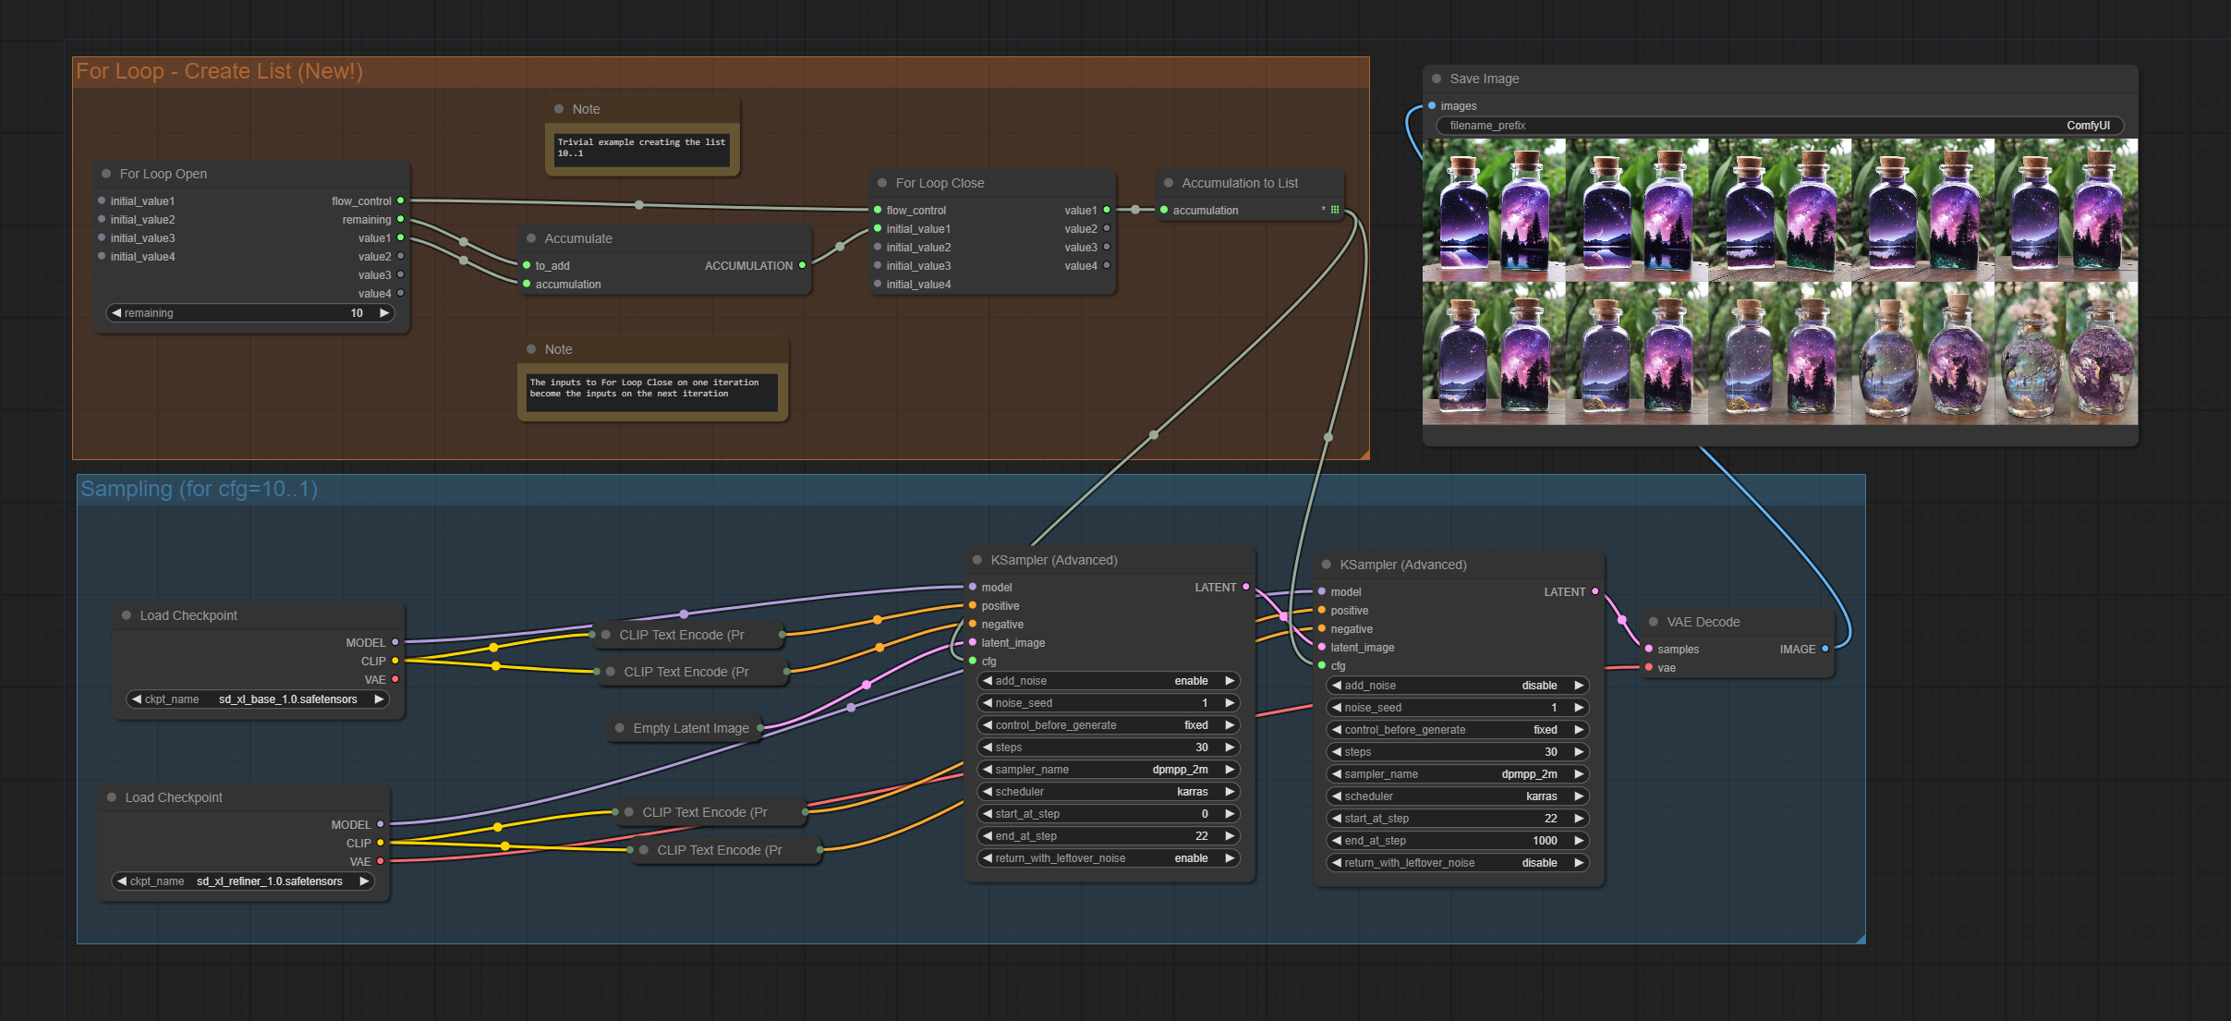Click the Sampling (for cfg=10..1) group title

click(x=199, y=489)
